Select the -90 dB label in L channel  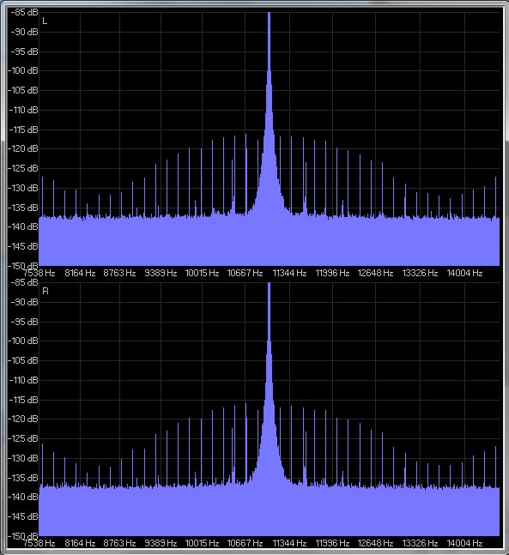(24, 32)
